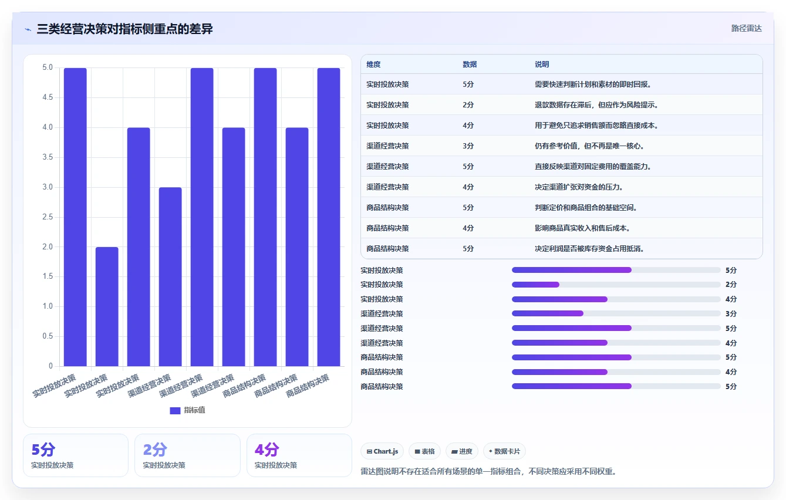This screenshot has height=500, width=786.
Task: Click the chart bar with value 2.0
Action: [107, 307]
